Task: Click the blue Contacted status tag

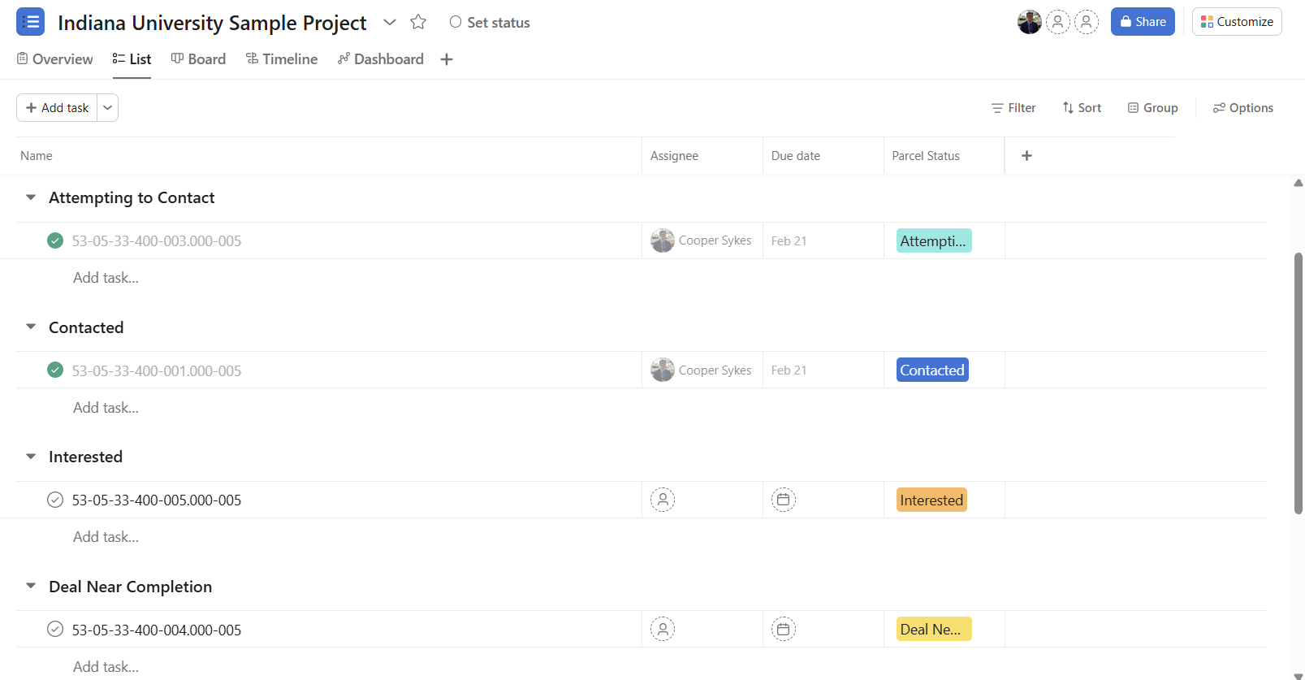Action: (x=932, y=370)
